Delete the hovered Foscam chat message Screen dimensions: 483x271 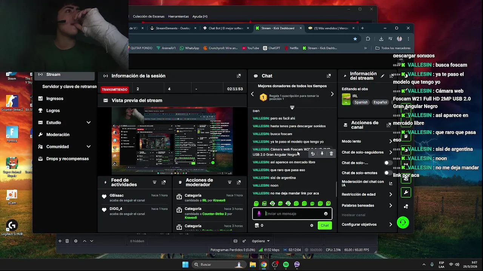point(331,154)
